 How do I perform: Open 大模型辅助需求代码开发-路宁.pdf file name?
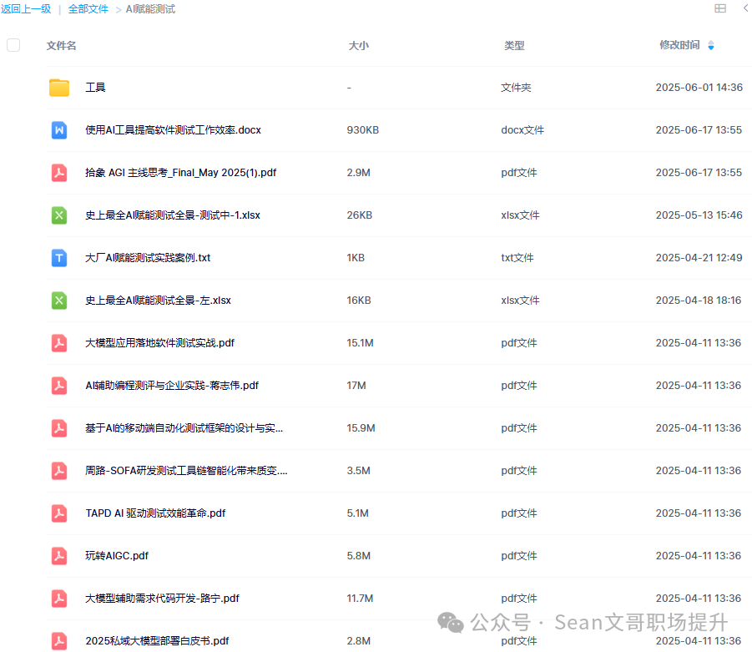coord(162,599)
